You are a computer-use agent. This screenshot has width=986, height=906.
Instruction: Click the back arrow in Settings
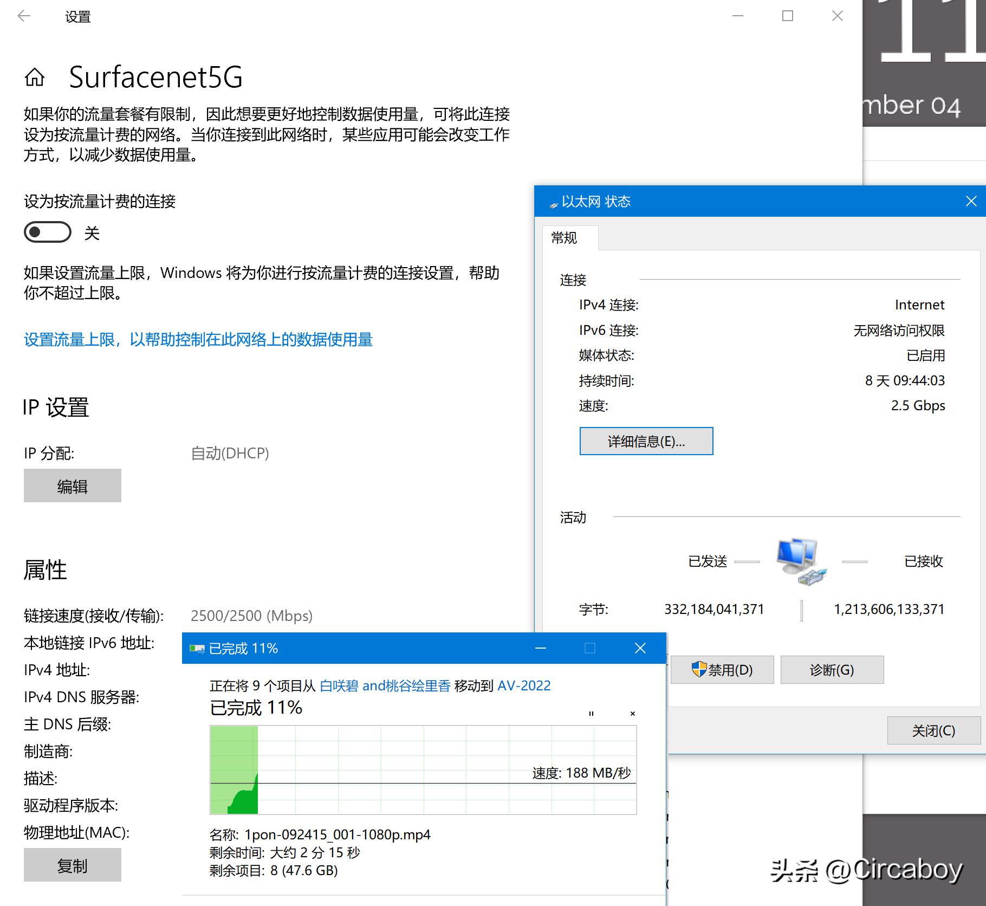tap(23, 16)
